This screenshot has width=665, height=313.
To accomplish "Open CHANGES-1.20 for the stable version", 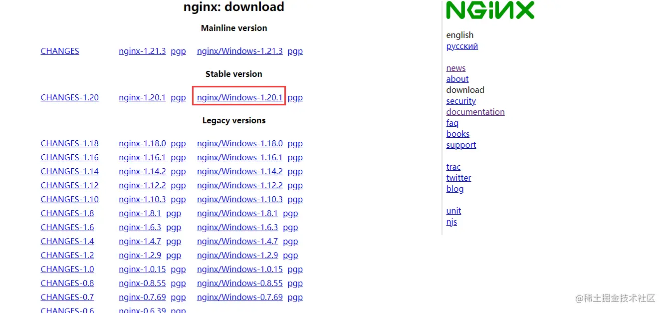I will point(69,97).
